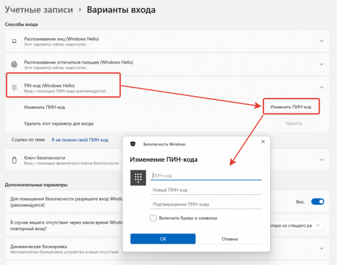Click the 'Изменение ПИН-кода' dialog title
This screenshot has width=337, height=265.
[163, 159]
